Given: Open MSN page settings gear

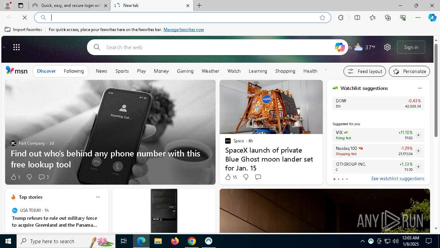Looking at the screenshot, I should [x=387, y=47].
